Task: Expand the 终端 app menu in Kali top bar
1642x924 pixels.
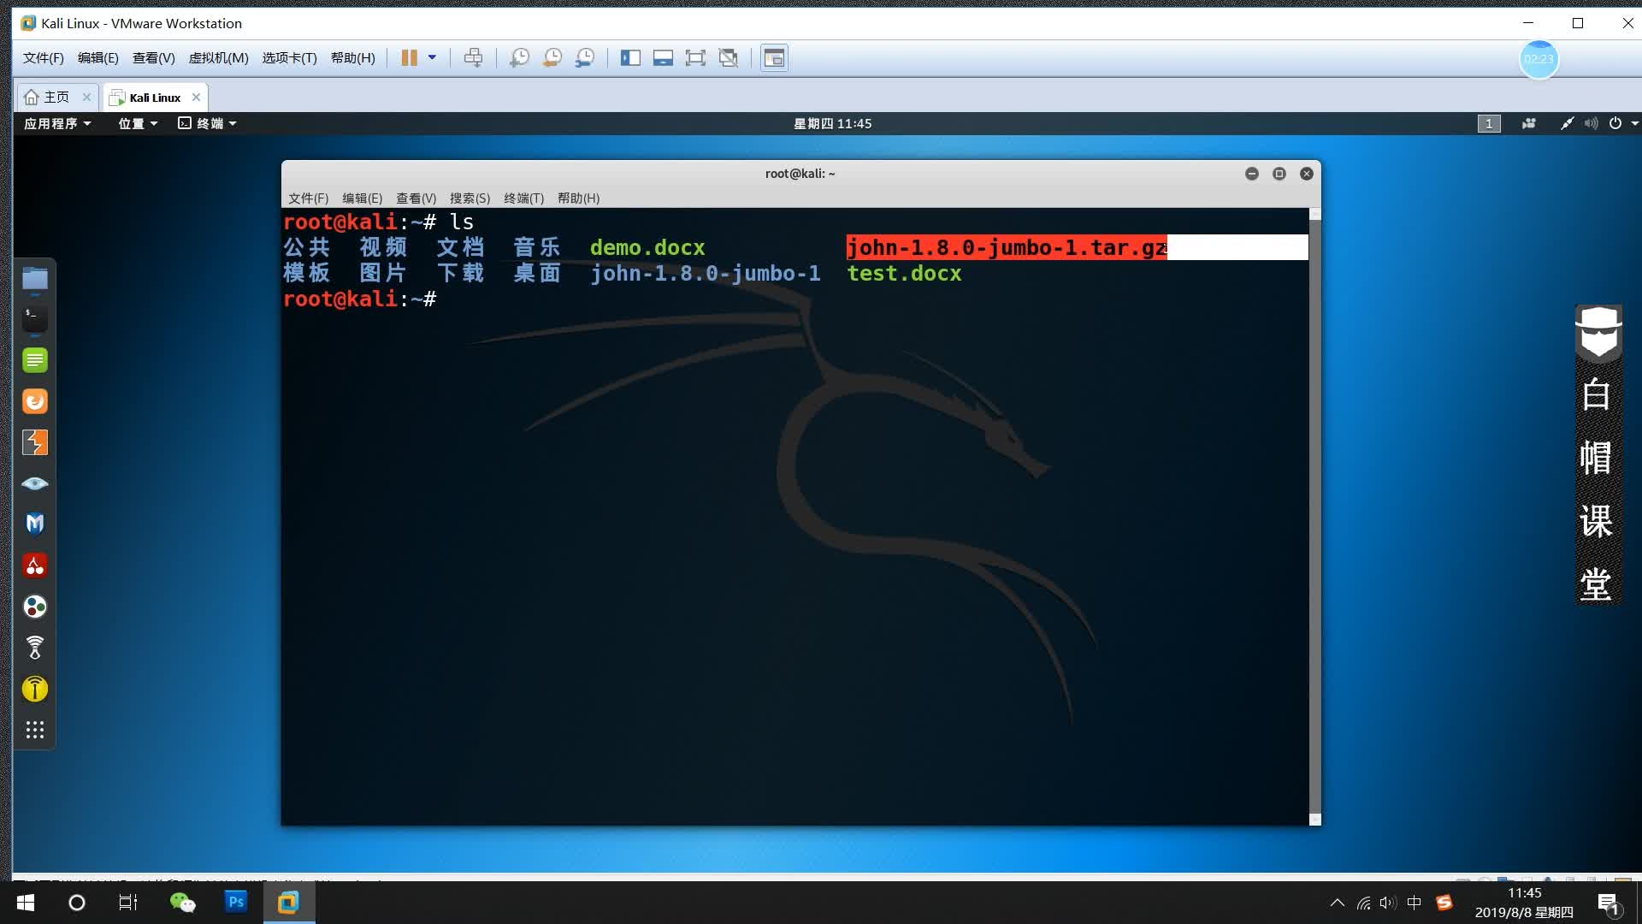Action: point(207,123)
